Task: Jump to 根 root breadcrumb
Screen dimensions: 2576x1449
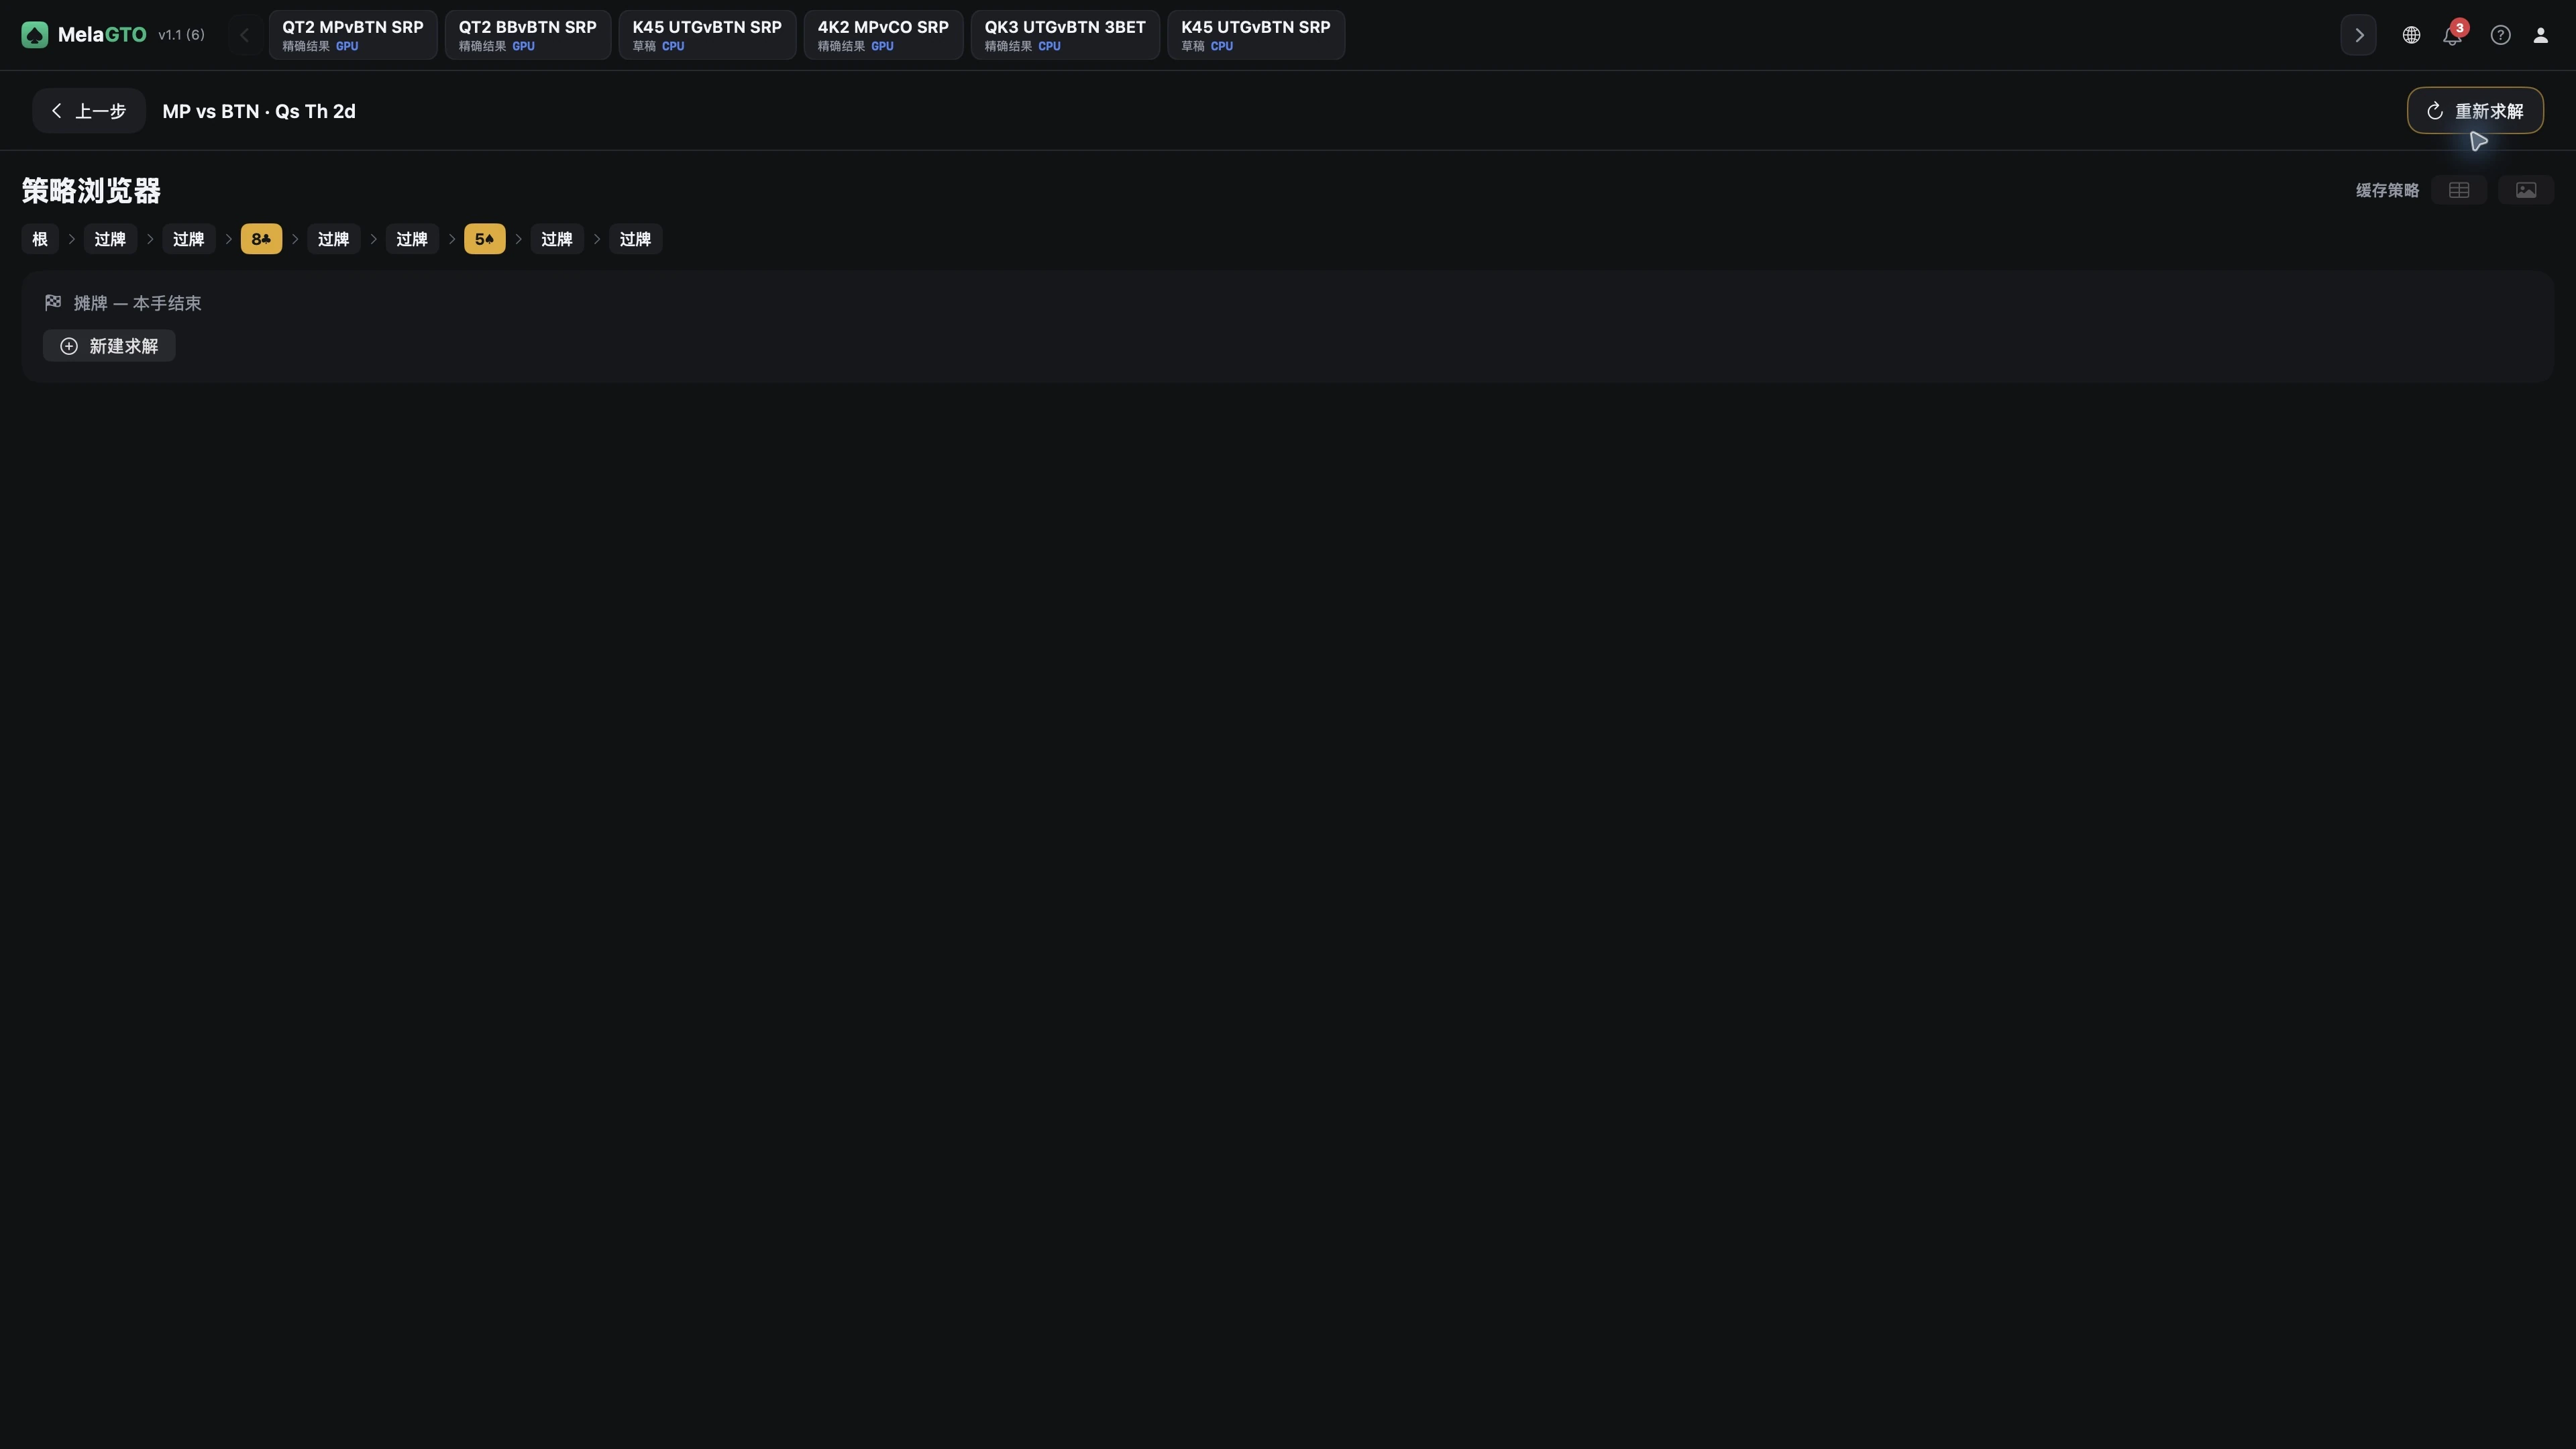Action: pos(40,239)
